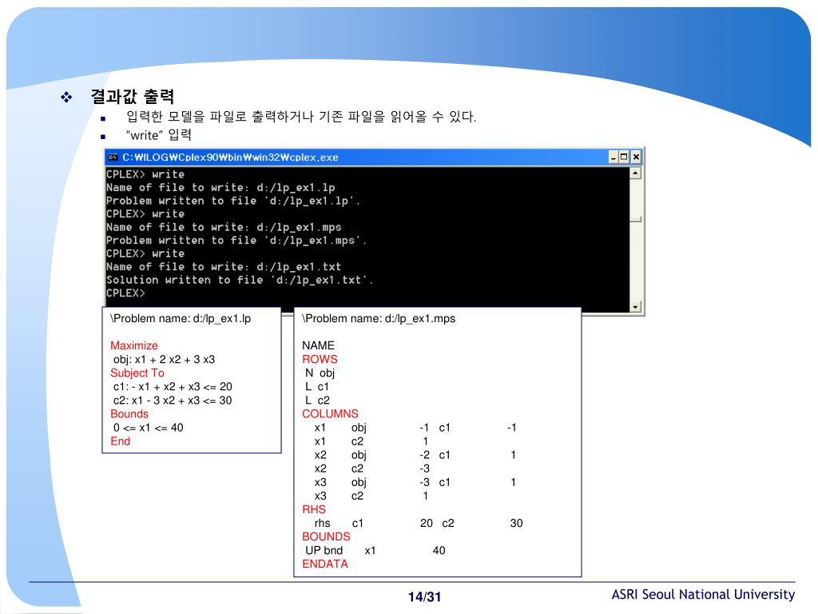Click the red 'Maximize' keyword
Image resolution: width=818 pixels, height=614 pixels.
(133, 345)
